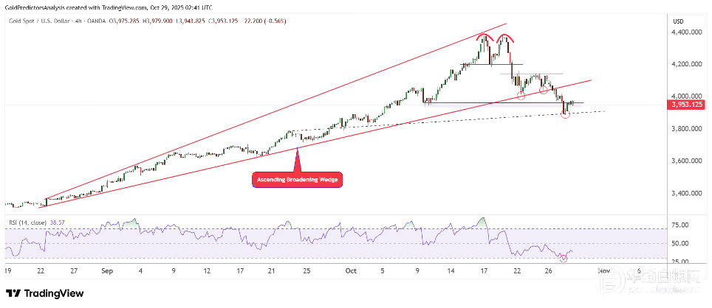Screen dimensions: 712x308
Task: Click the lowest red circle on price candles
Action: 566,115
